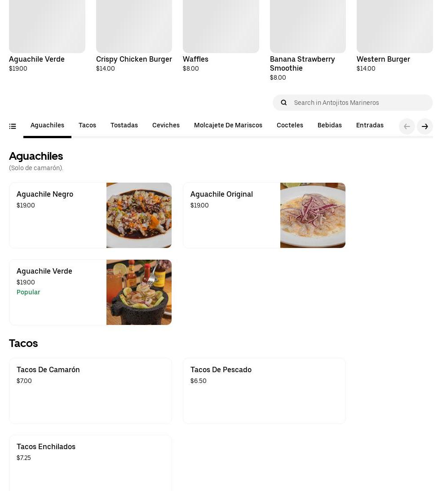
Task: Jump to the Ceviches tab
Action: click(166, 126)
